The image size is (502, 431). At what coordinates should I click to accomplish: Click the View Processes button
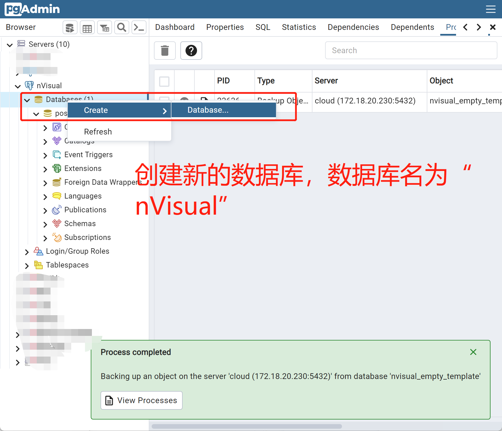[x=142, y=400]
